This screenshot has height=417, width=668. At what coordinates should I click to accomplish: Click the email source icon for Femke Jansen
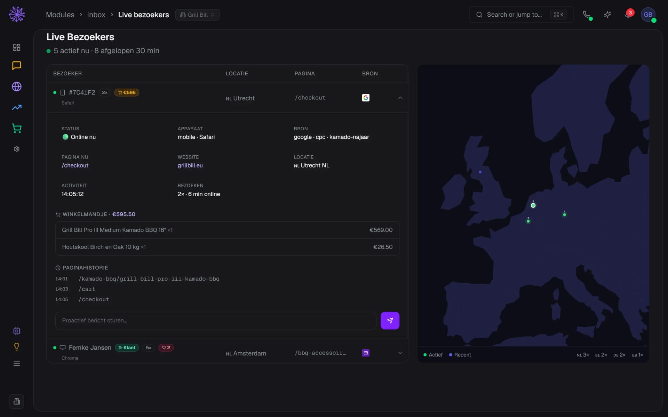(x=366, y=353)
